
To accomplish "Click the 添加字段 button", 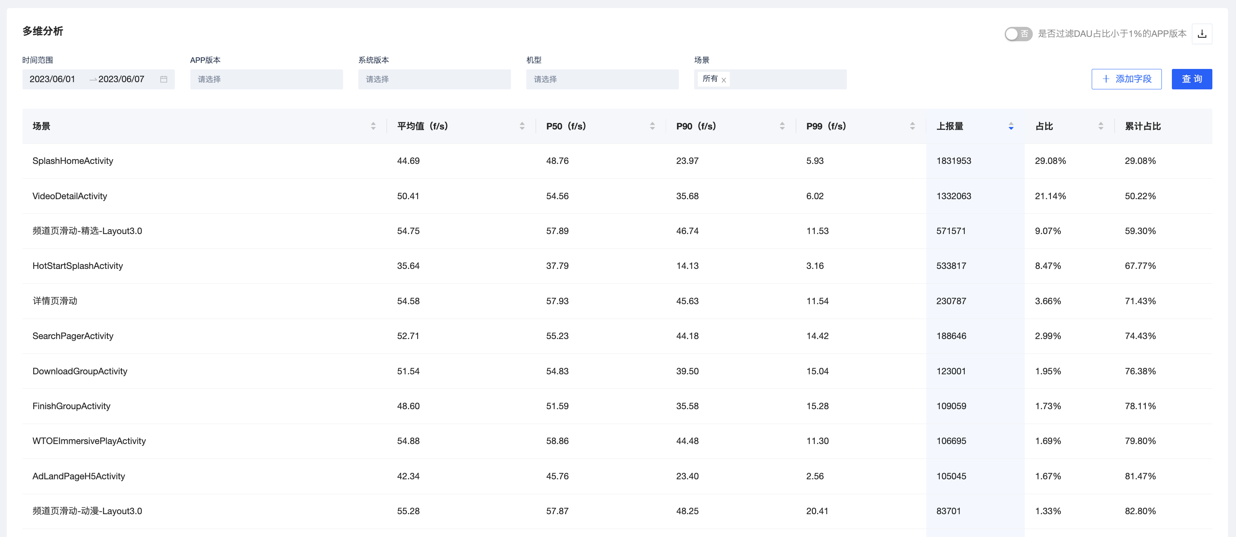I will (1126, 79).
